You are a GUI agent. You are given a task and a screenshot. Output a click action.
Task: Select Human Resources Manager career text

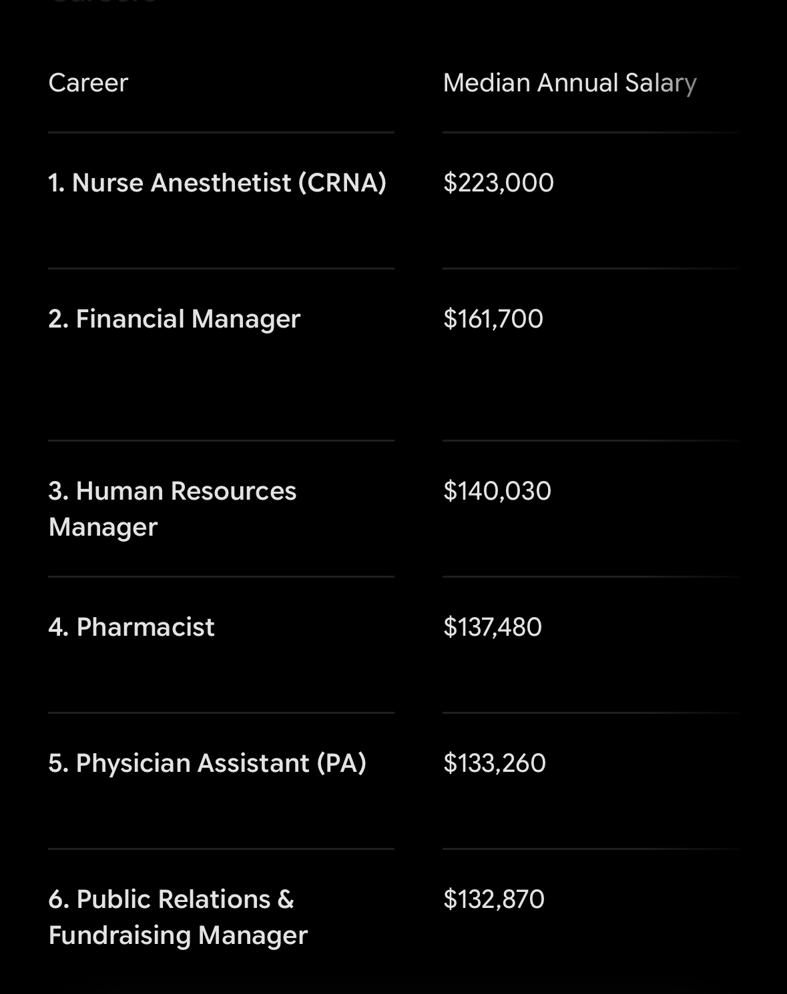point(172,509)
